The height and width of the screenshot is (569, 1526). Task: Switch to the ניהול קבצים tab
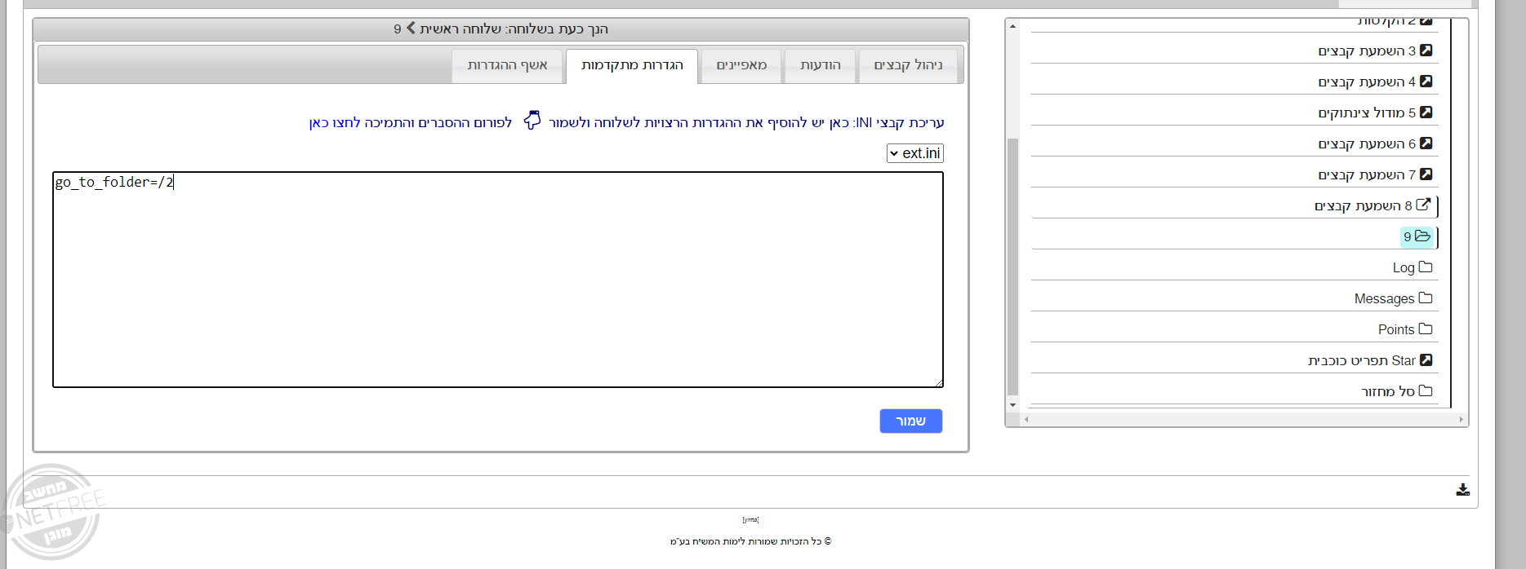click(908, 65)
